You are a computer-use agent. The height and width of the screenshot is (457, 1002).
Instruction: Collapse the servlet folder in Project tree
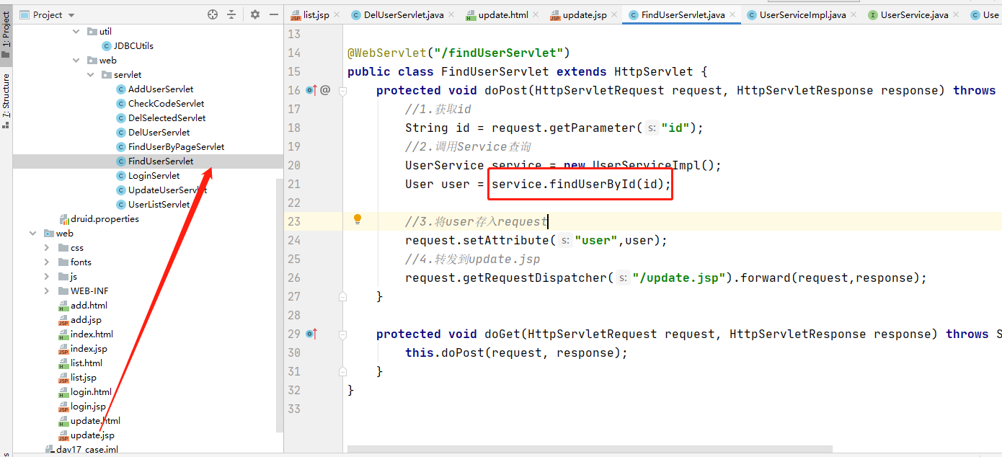[90, 74]
